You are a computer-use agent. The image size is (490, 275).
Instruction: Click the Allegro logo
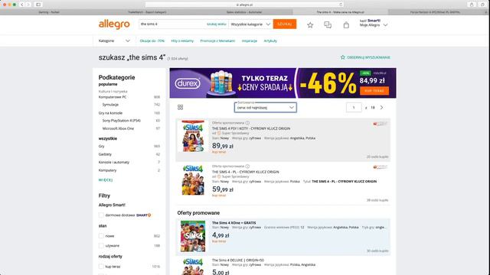(x=114, y=24)
